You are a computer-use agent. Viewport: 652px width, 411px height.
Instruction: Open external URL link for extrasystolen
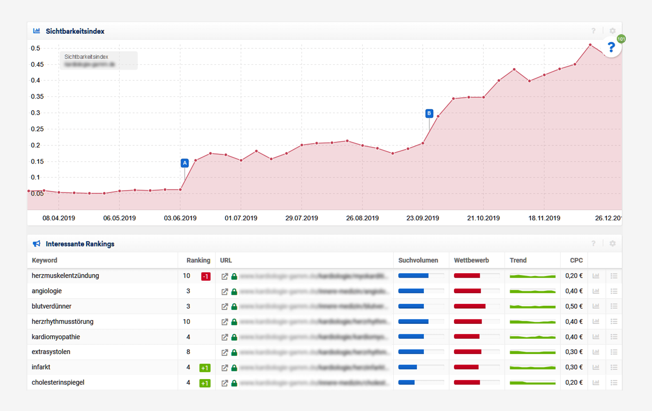point(225,352)
